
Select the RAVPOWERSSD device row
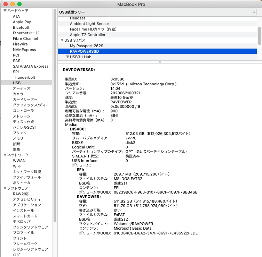click(x=84, y=51)
